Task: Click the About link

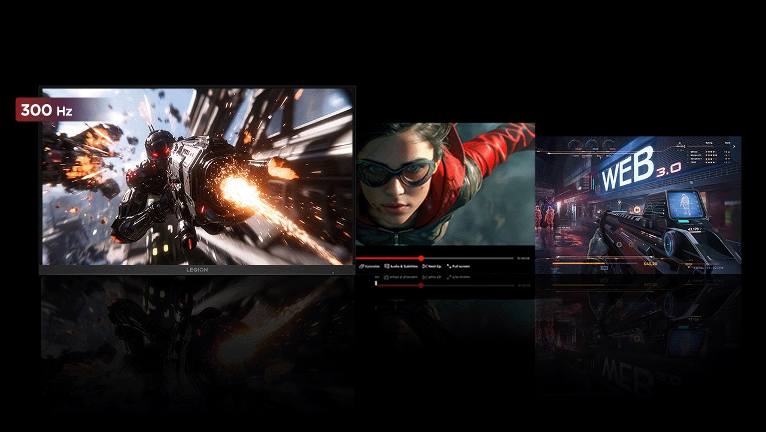Action: tap(608, 155)
